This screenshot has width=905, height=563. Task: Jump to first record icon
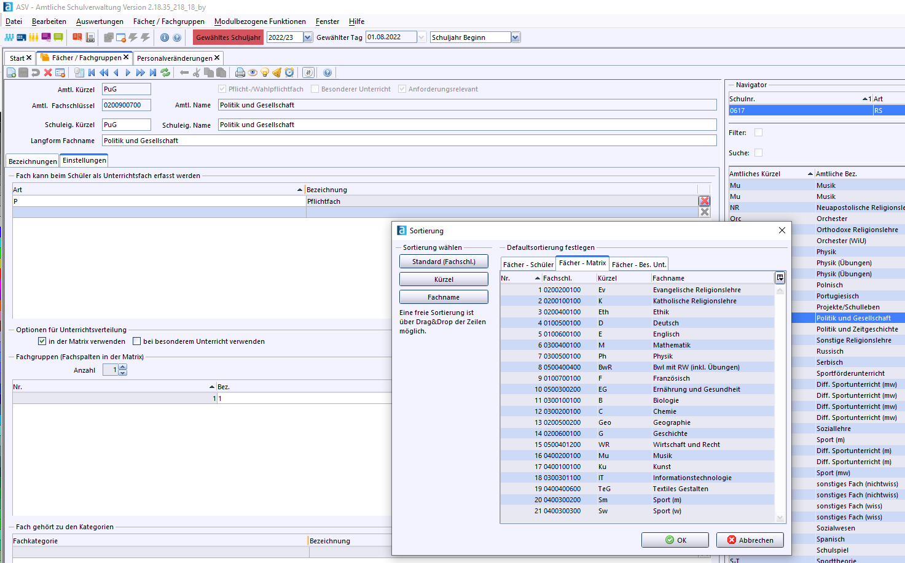(92, 72)
